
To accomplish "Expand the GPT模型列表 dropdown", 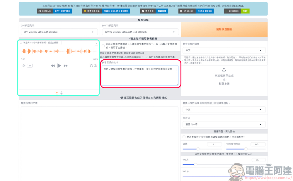I will click(x=59, y=32).
